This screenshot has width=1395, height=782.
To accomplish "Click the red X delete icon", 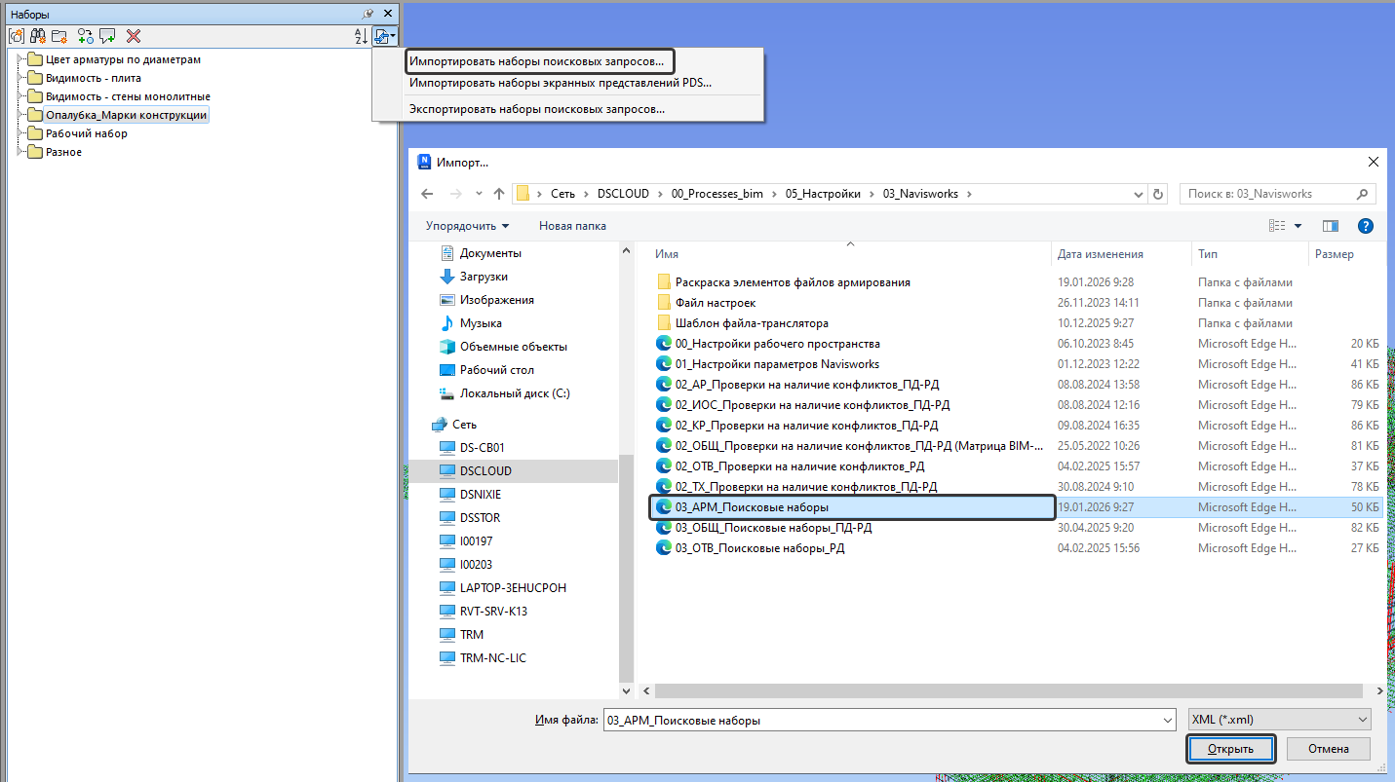I will 134,36.
